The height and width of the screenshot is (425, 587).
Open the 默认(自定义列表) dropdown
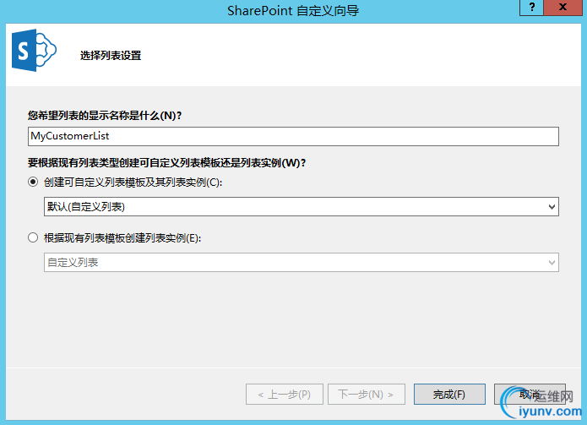click(302, 207)
